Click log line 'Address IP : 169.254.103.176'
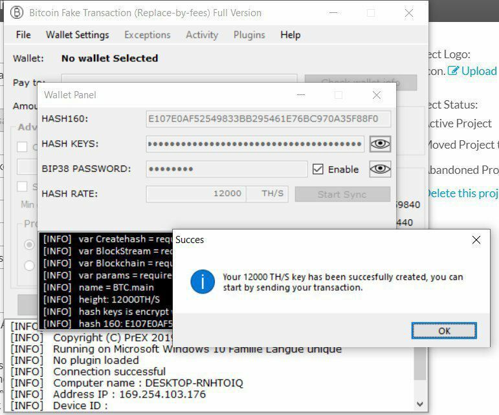The width and height of the screenshot is (499, 415). pyautogui.click(x=129, y=394)
